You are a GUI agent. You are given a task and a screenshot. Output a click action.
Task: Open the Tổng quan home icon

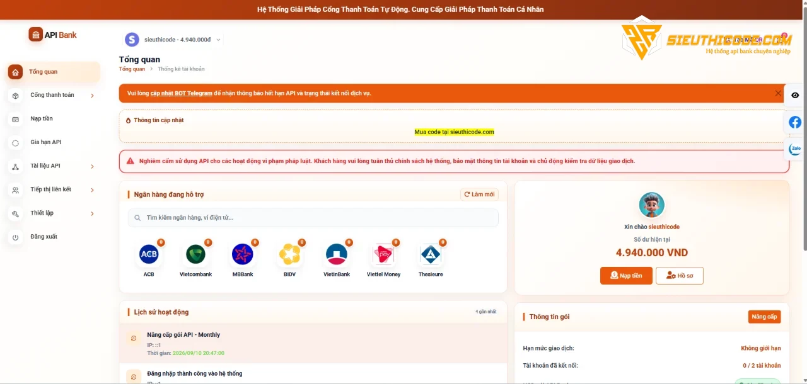pyautogui.click(x=15, y=72)
